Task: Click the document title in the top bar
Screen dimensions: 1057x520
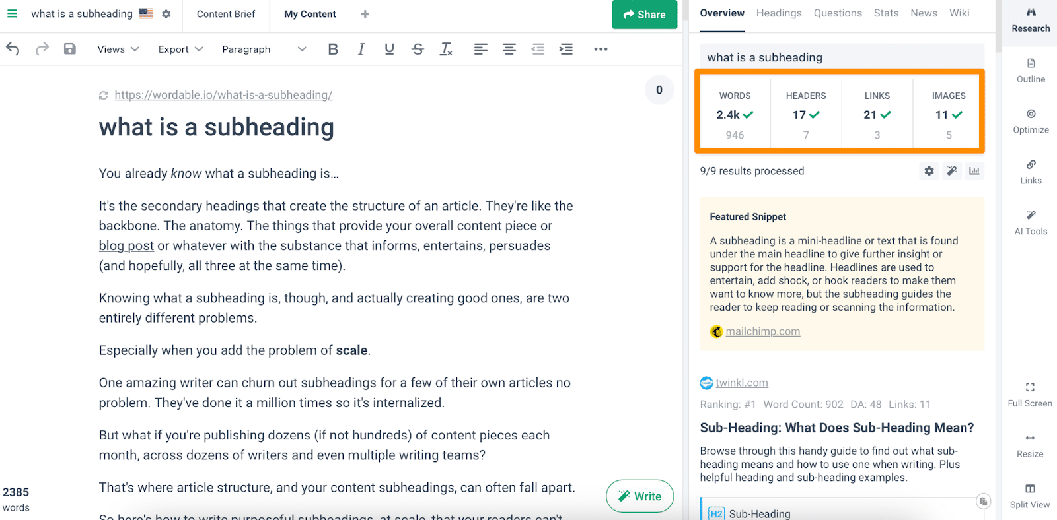Action: coord(82,13)
